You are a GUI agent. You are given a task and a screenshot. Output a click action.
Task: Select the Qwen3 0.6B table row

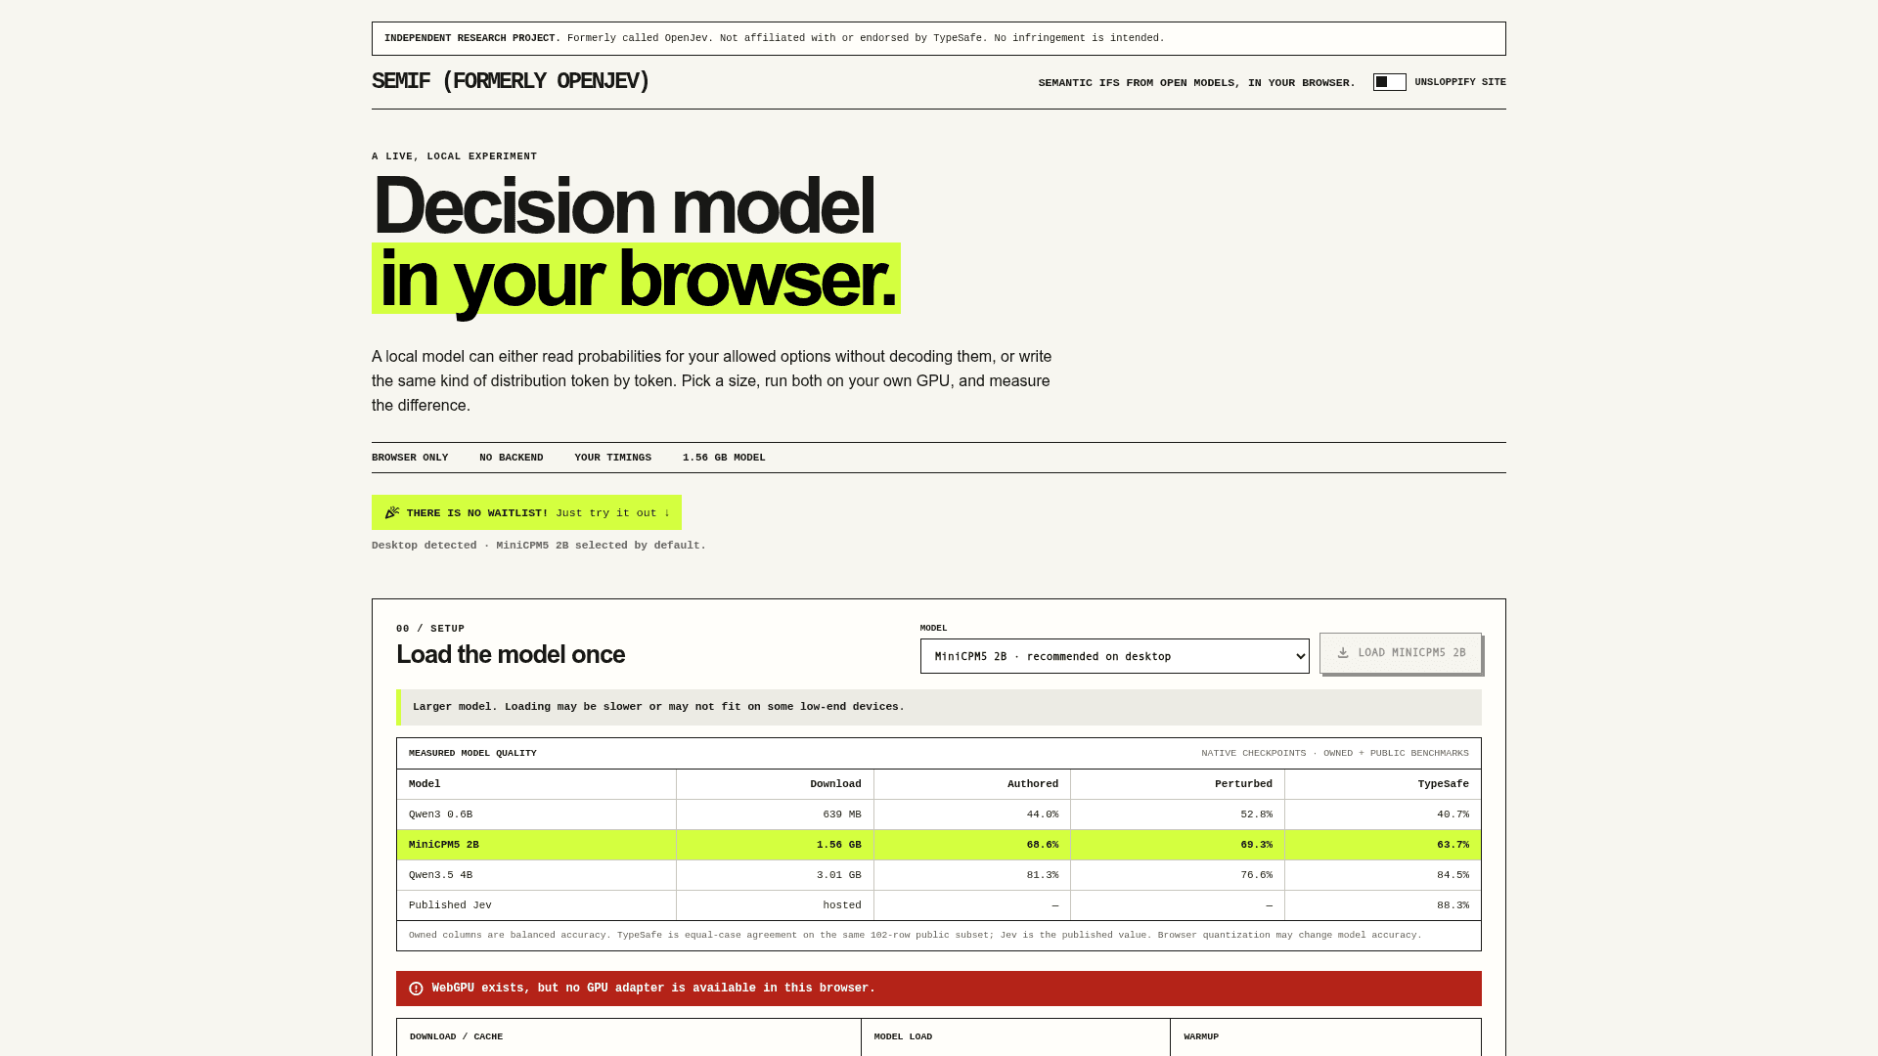(x=939, y=814)
